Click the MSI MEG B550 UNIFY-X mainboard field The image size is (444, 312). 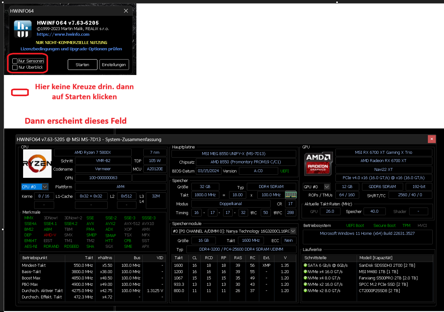(234, 154)
